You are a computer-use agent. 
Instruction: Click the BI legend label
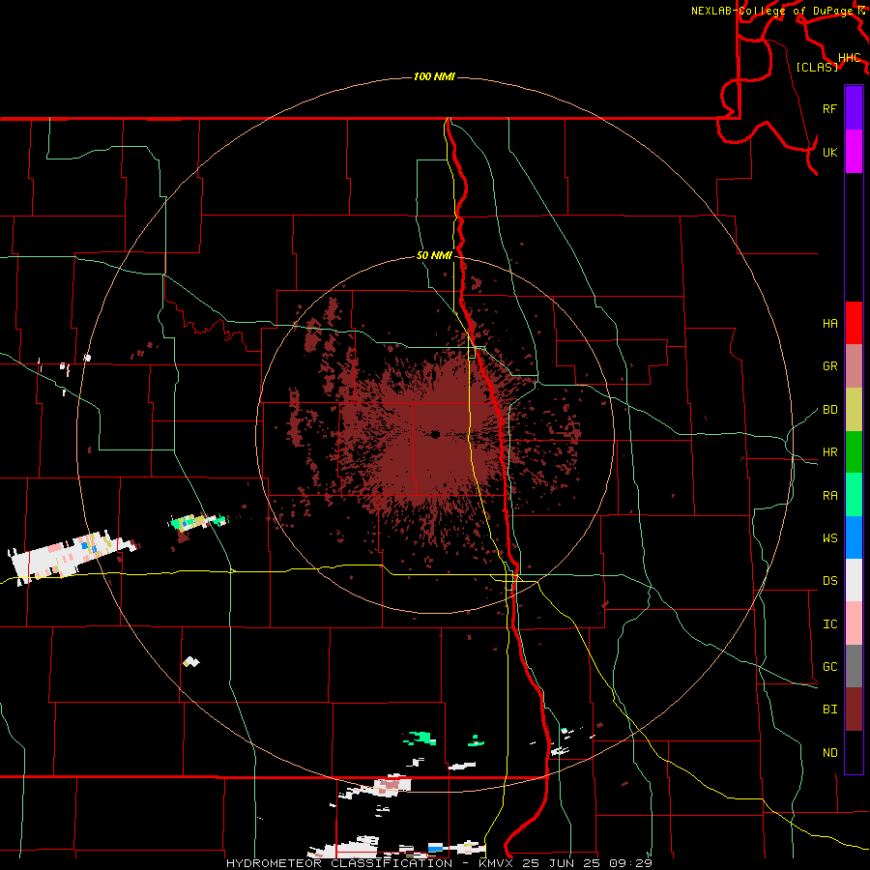tap(829, 710)
